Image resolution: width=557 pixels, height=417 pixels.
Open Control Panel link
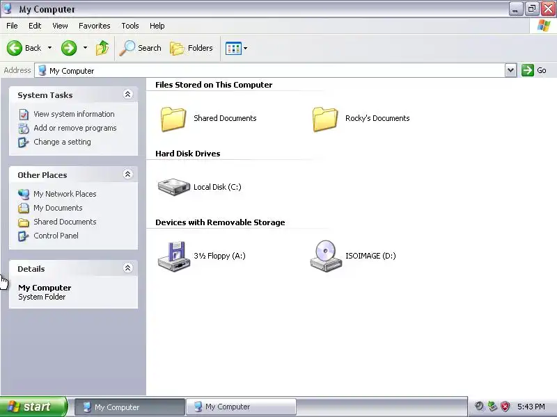tap(56, 236)
